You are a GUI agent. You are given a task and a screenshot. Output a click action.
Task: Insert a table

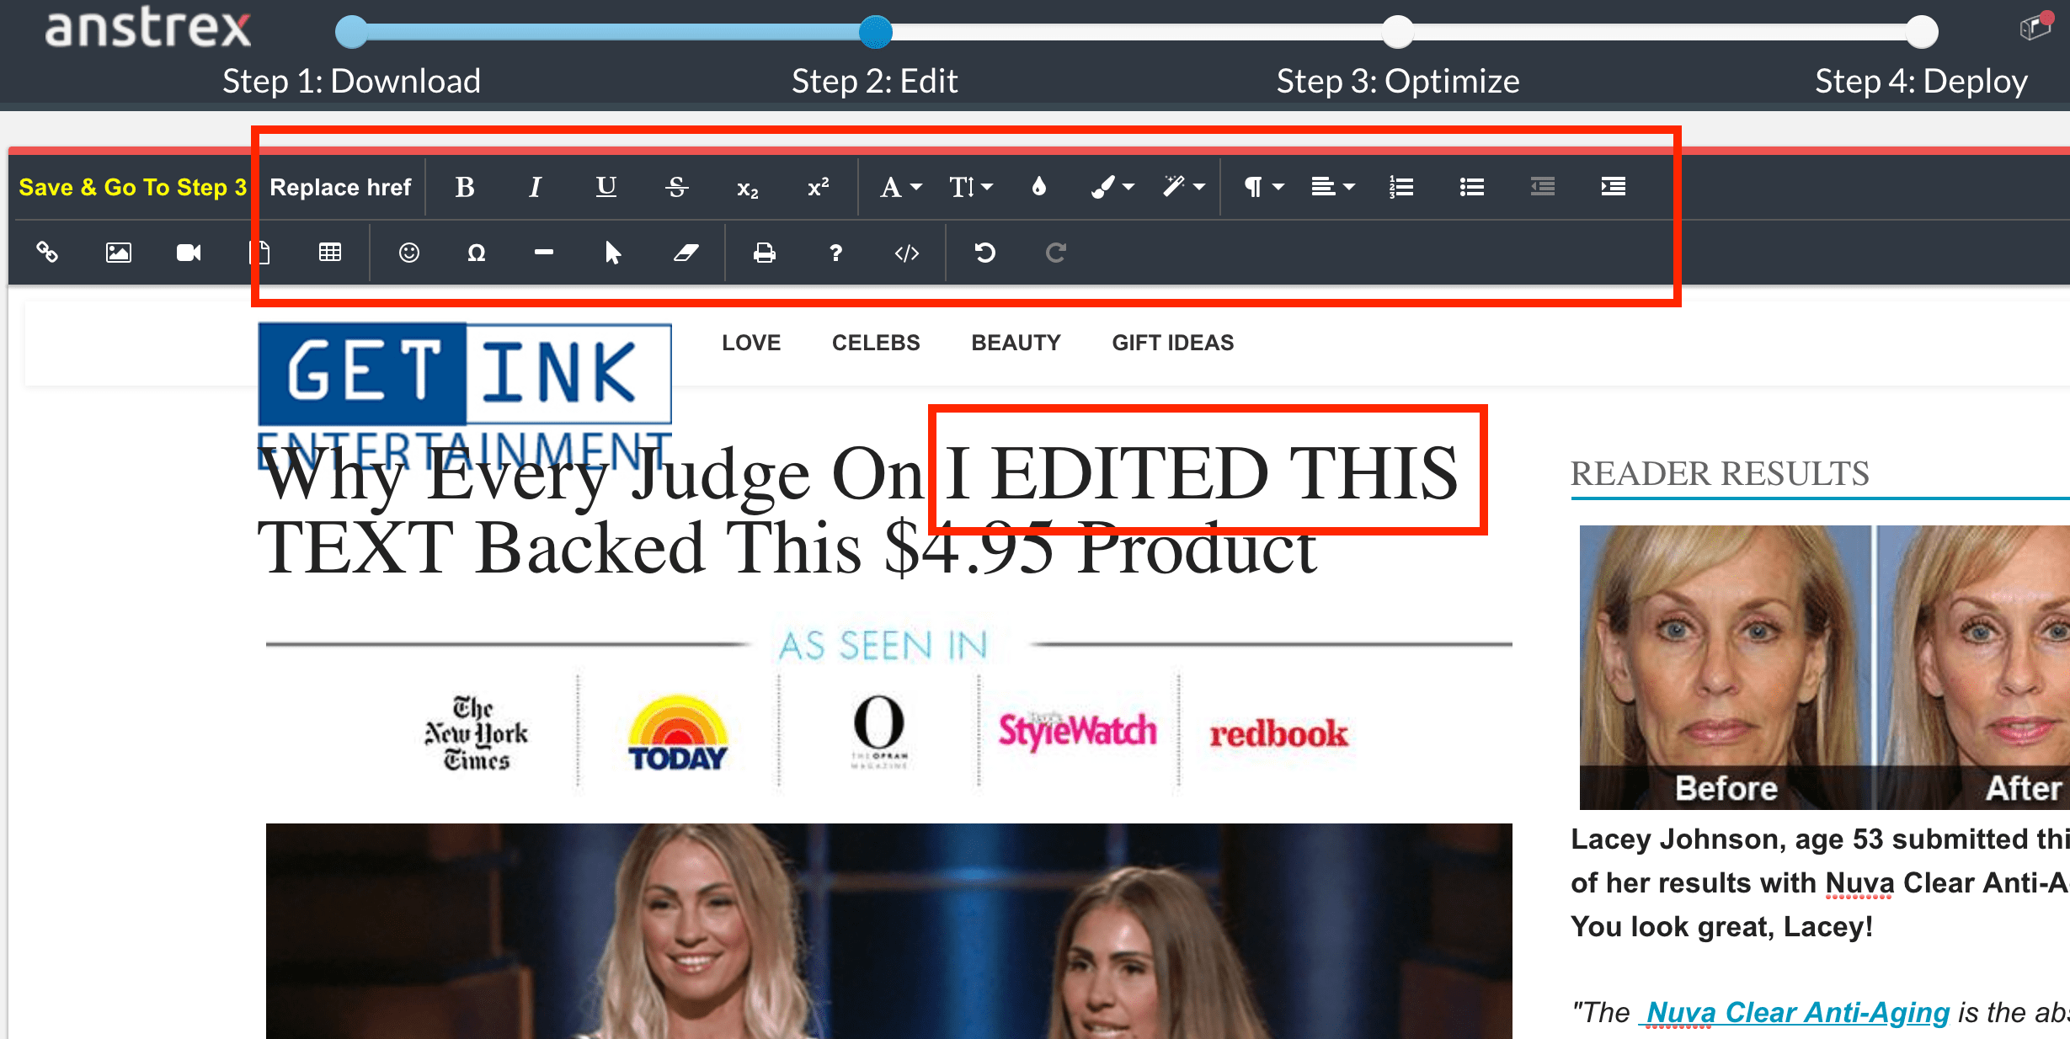tap(330, 253)
